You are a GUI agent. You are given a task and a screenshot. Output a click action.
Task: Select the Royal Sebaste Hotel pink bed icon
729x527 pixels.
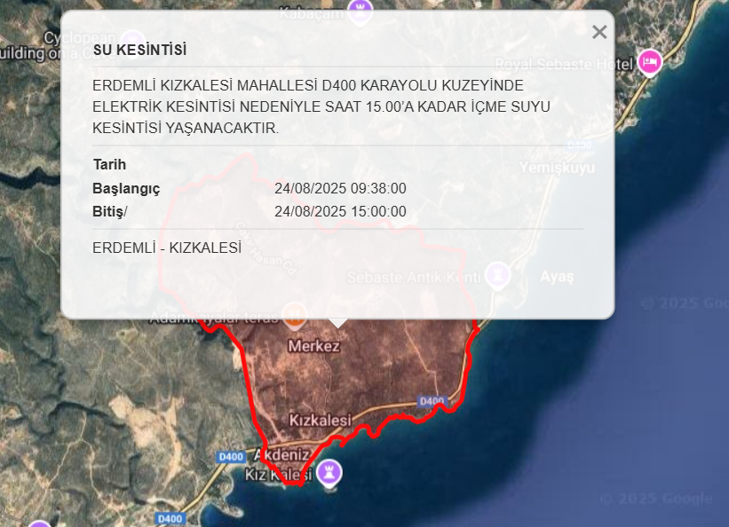(x=650, y=62)
